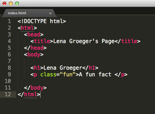This screenshot has height=114, width=155.
Task: Click the closing title tag
Action: click(x=128, y=41)
